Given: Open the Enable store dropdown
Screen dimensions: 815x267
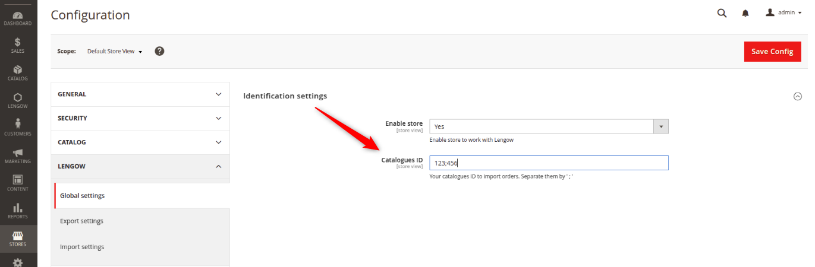Looking at the screenshot, I should pyautogui.click(x=548, y=126).
